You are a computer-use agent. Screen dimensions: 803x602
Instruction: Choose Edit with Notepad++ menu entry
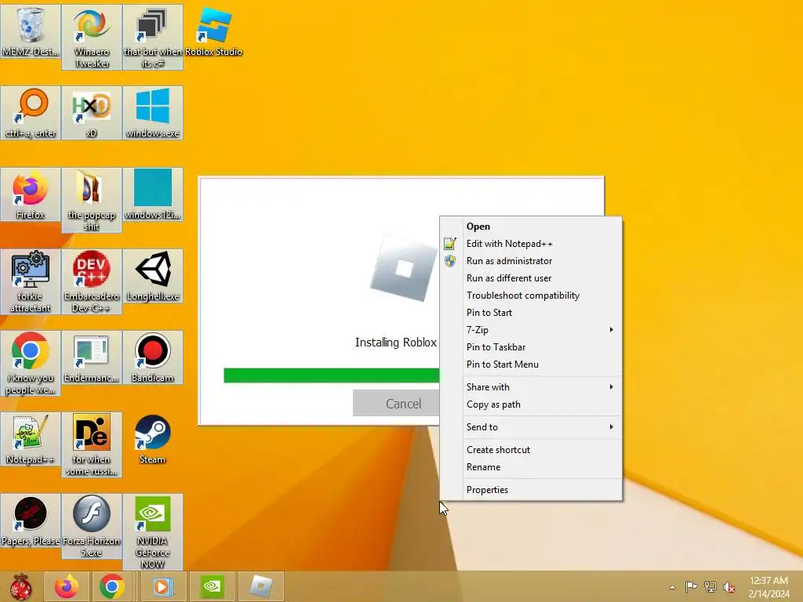pos(532,244)
